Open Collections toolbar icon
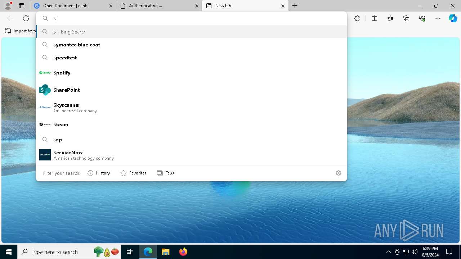 pos(406,18)
